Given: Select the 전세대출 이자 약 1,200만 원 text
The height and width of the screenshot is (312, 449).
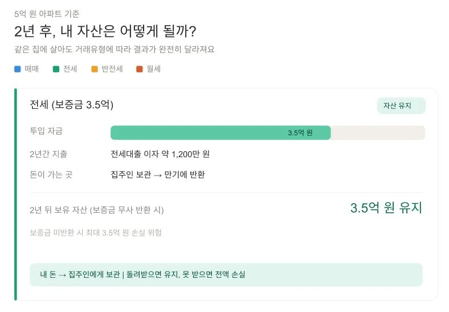Looking at the screenshot, I should click(160, 154).
